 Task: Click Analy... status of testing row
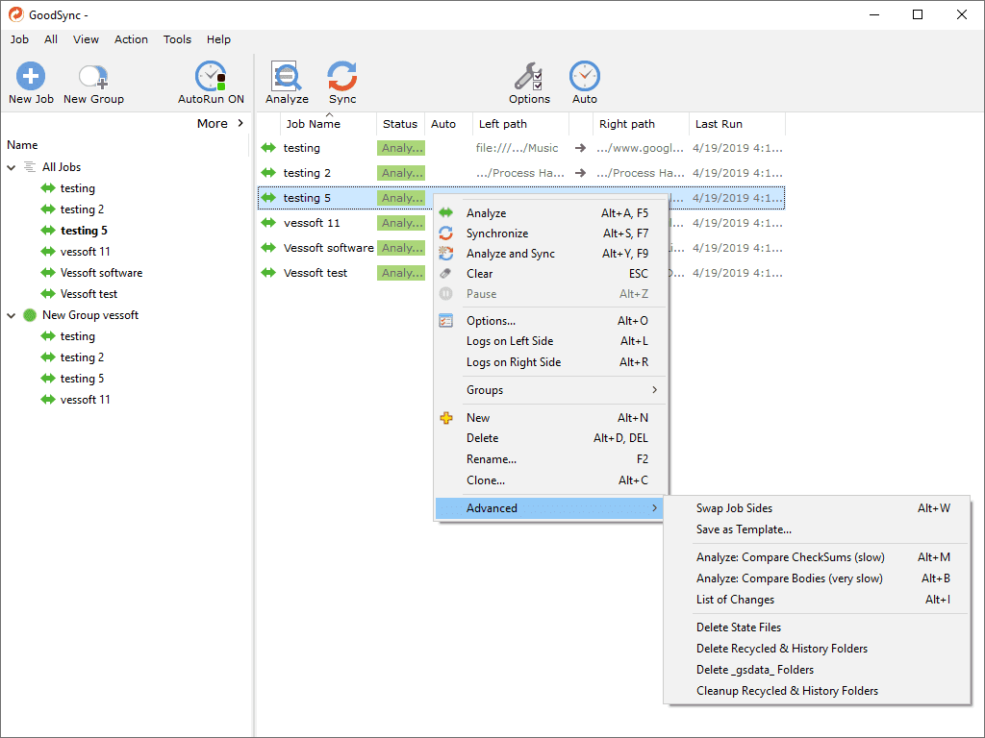pyautogui.click(x=401, y=148)
